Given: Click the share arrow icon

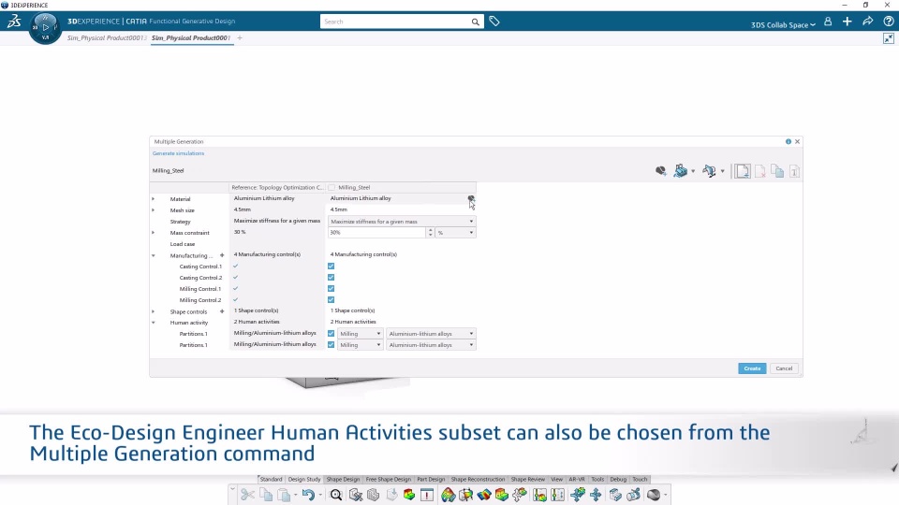Looking at the screenshot, I should (867, 22).
